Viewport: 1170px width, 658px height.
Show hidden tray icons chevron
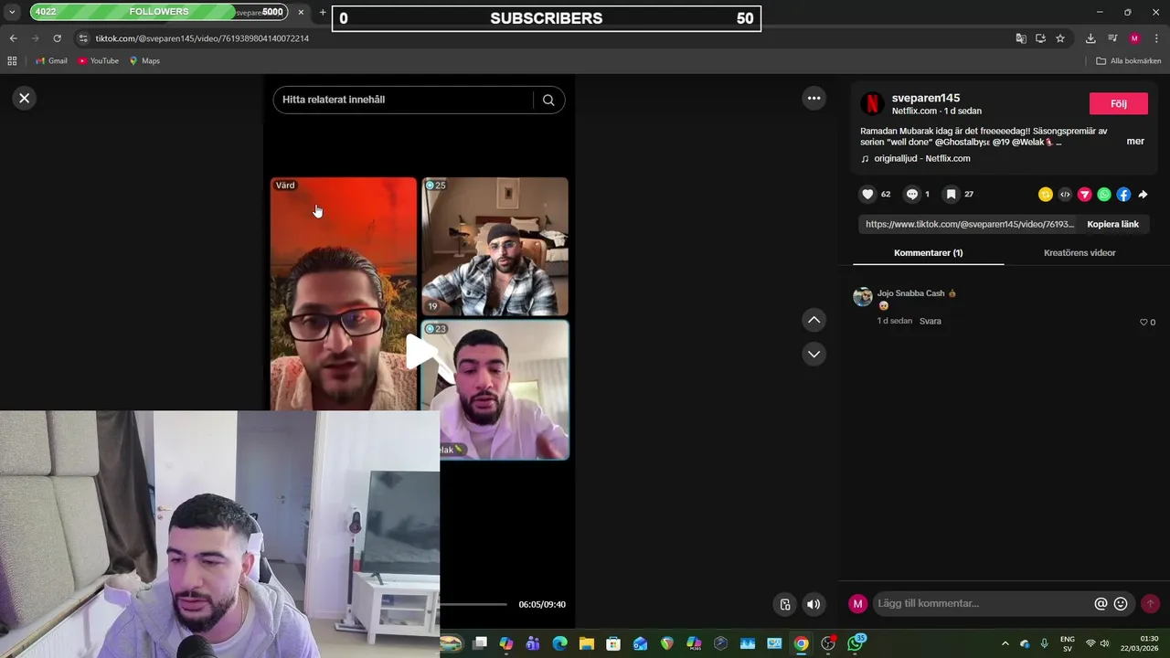coord(1005,643)
